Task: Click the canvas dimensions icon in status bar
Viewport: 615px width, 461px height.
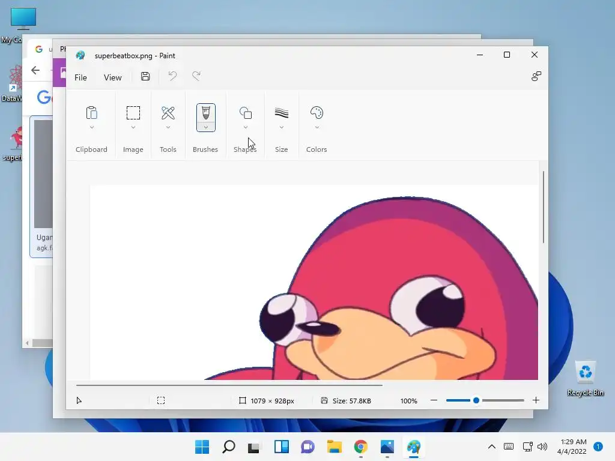Action: click(243, 400)
